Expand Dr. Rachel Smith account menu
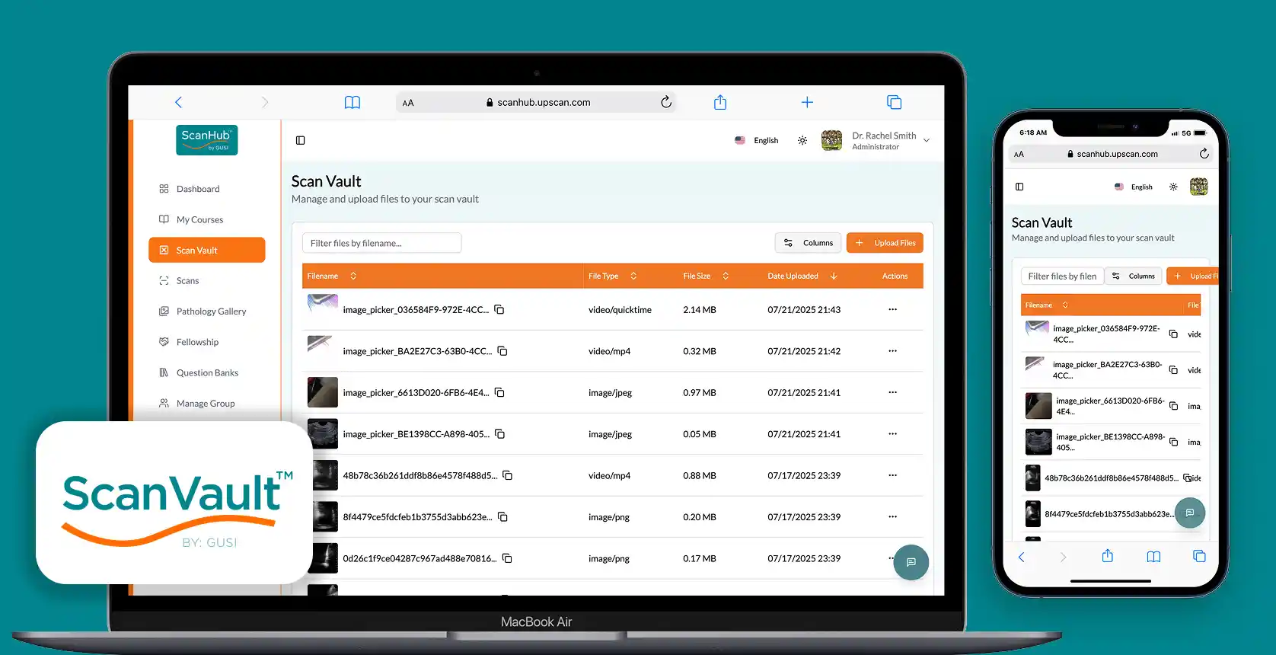This screenshot has height=655, width=1276. click(x=927, y=140)
